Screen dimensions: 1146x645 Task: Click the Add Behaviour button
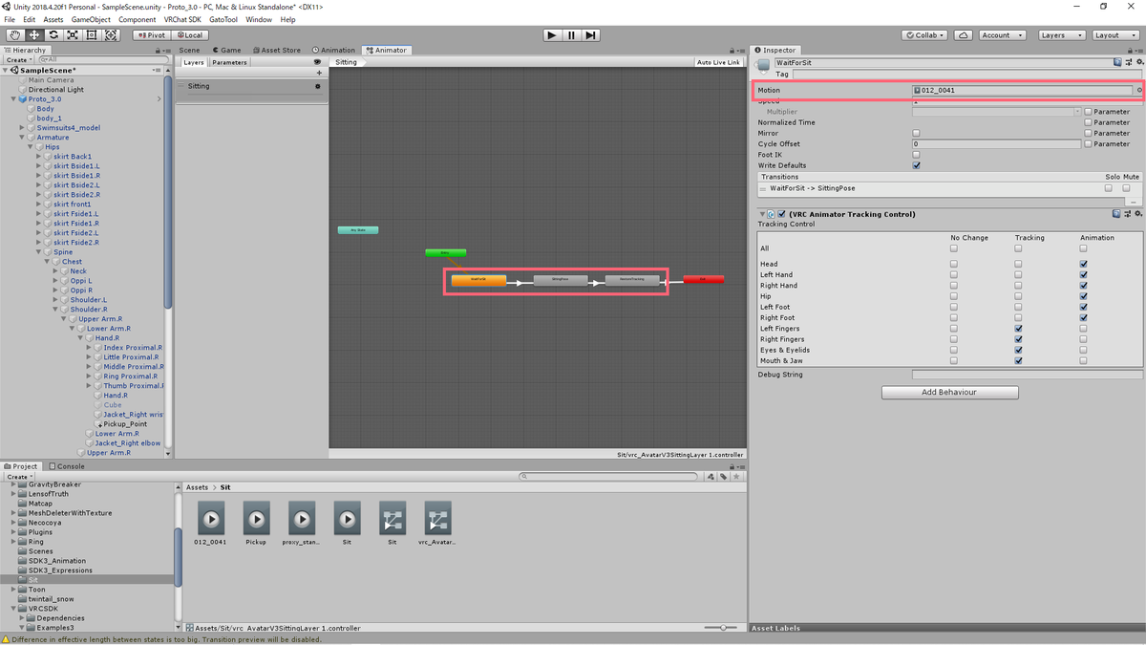[949, 392]
